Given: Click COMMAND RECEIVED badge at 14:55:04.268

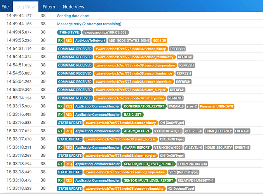Looking at the screenshot, I should [75, 81].
